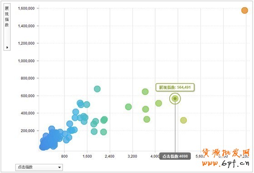The image size is (254, 173).
Task: Click the 1,600,000 y-axis tick label
Action: [26, 8]
